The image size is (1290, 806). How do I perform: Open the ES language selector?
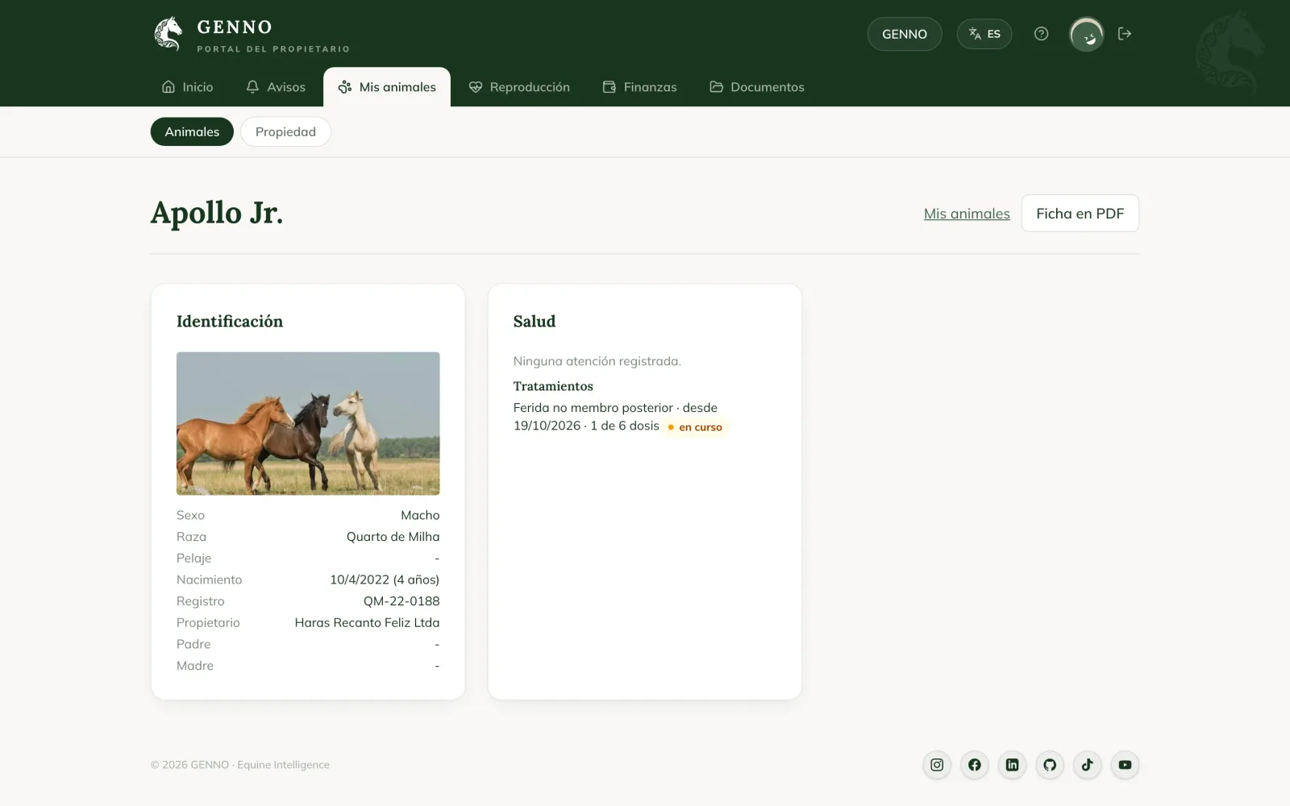[984, 34]
